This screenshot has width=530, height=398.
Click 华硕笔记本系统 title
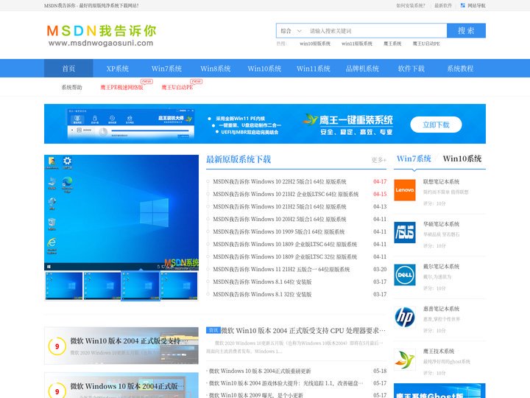441,224
